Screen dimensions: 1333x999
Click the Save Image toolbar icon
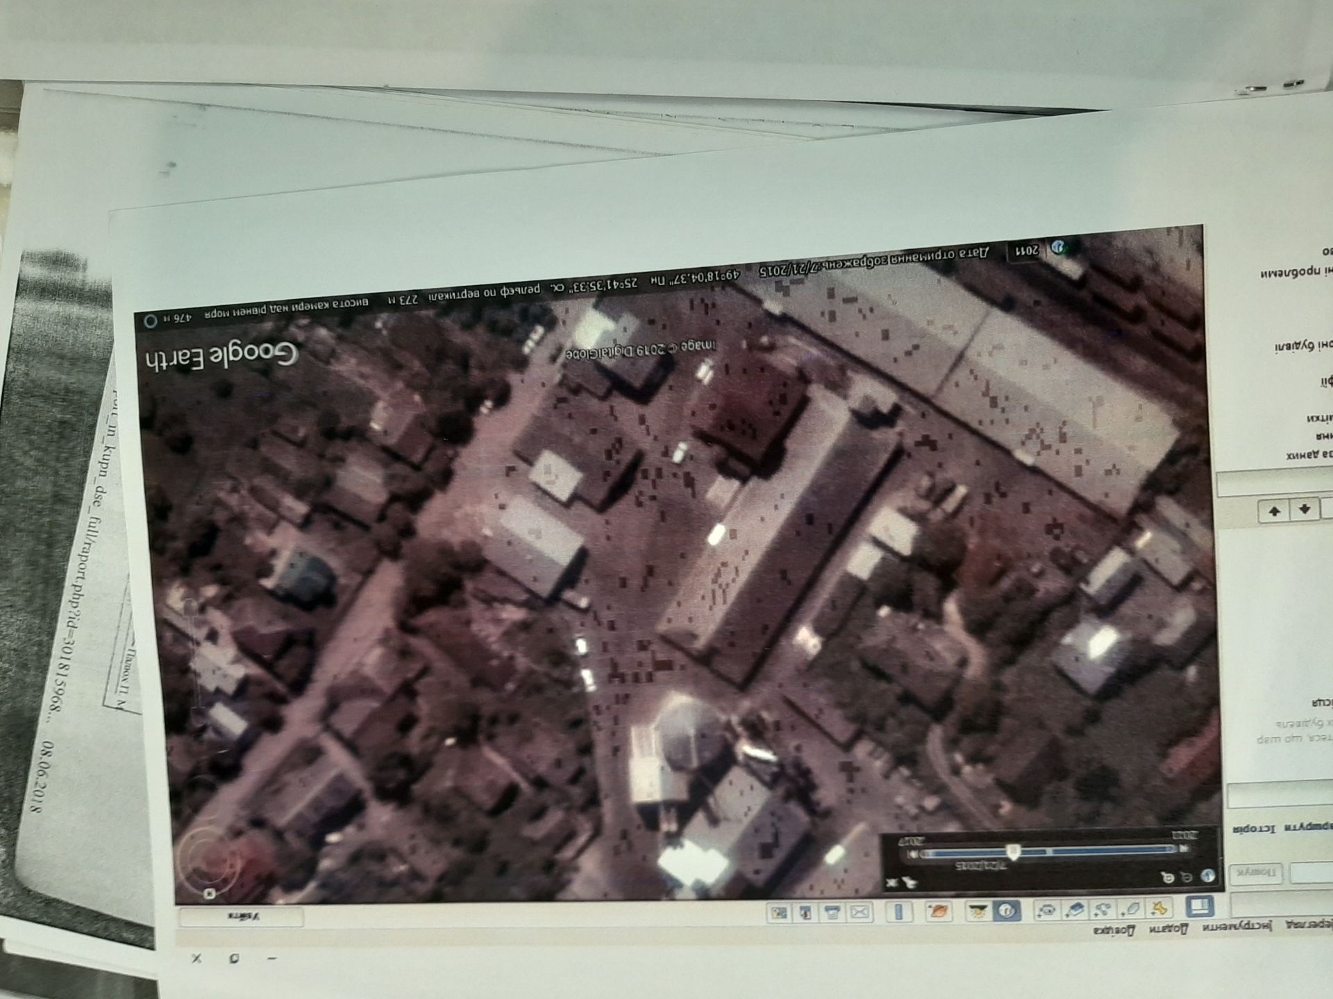[805, 912]
